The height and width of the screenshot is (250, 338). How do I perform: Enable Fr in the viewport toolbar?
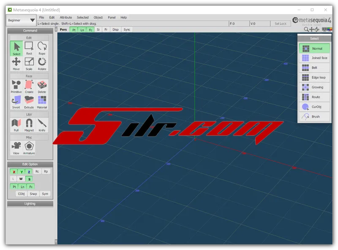(106, 30)
